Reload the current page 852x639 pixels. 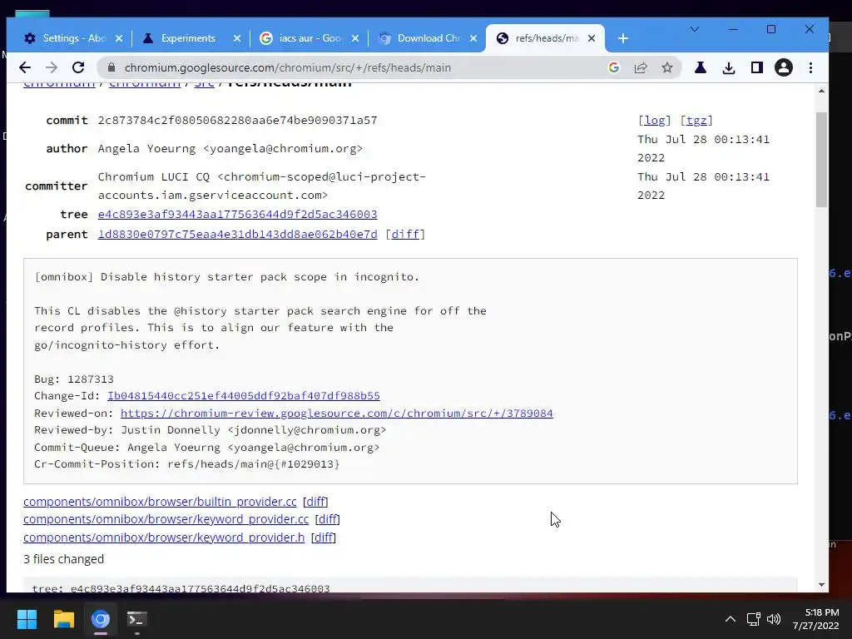pos(78,67)
